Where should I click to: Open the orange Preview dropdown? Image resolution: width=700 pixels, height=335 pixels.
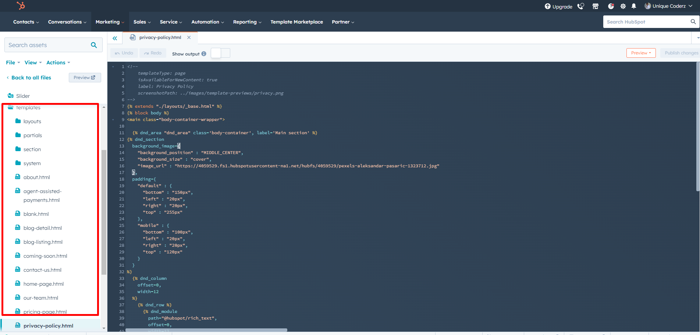tap(641, 53)
